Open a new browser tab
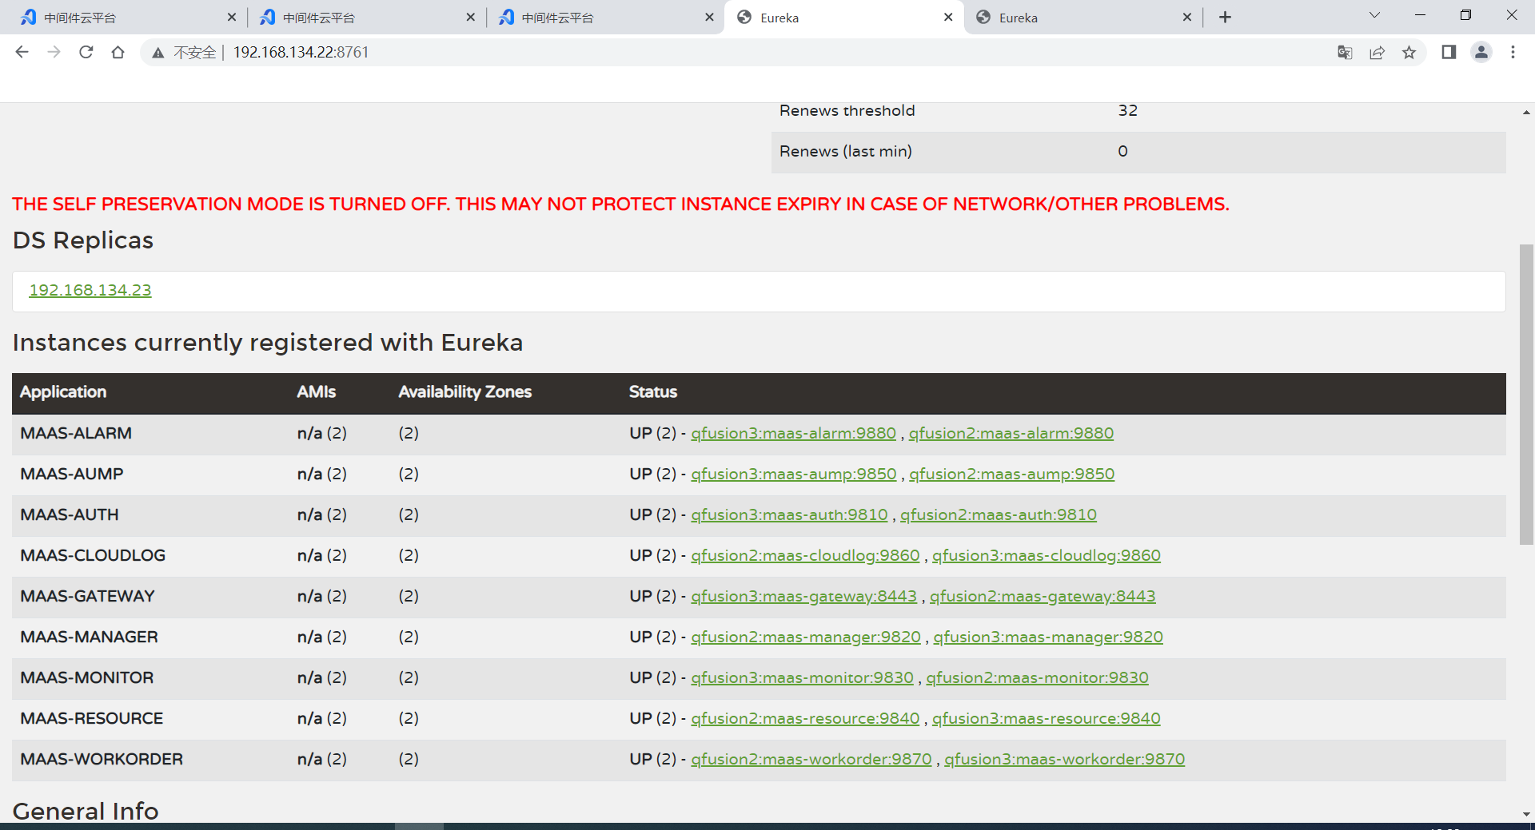The height and width of the screenshot is (830, 1535). click(1225, 17)
